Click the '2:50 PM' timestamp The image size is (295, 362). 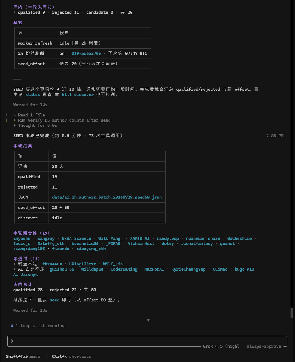[x=275, y=136]
